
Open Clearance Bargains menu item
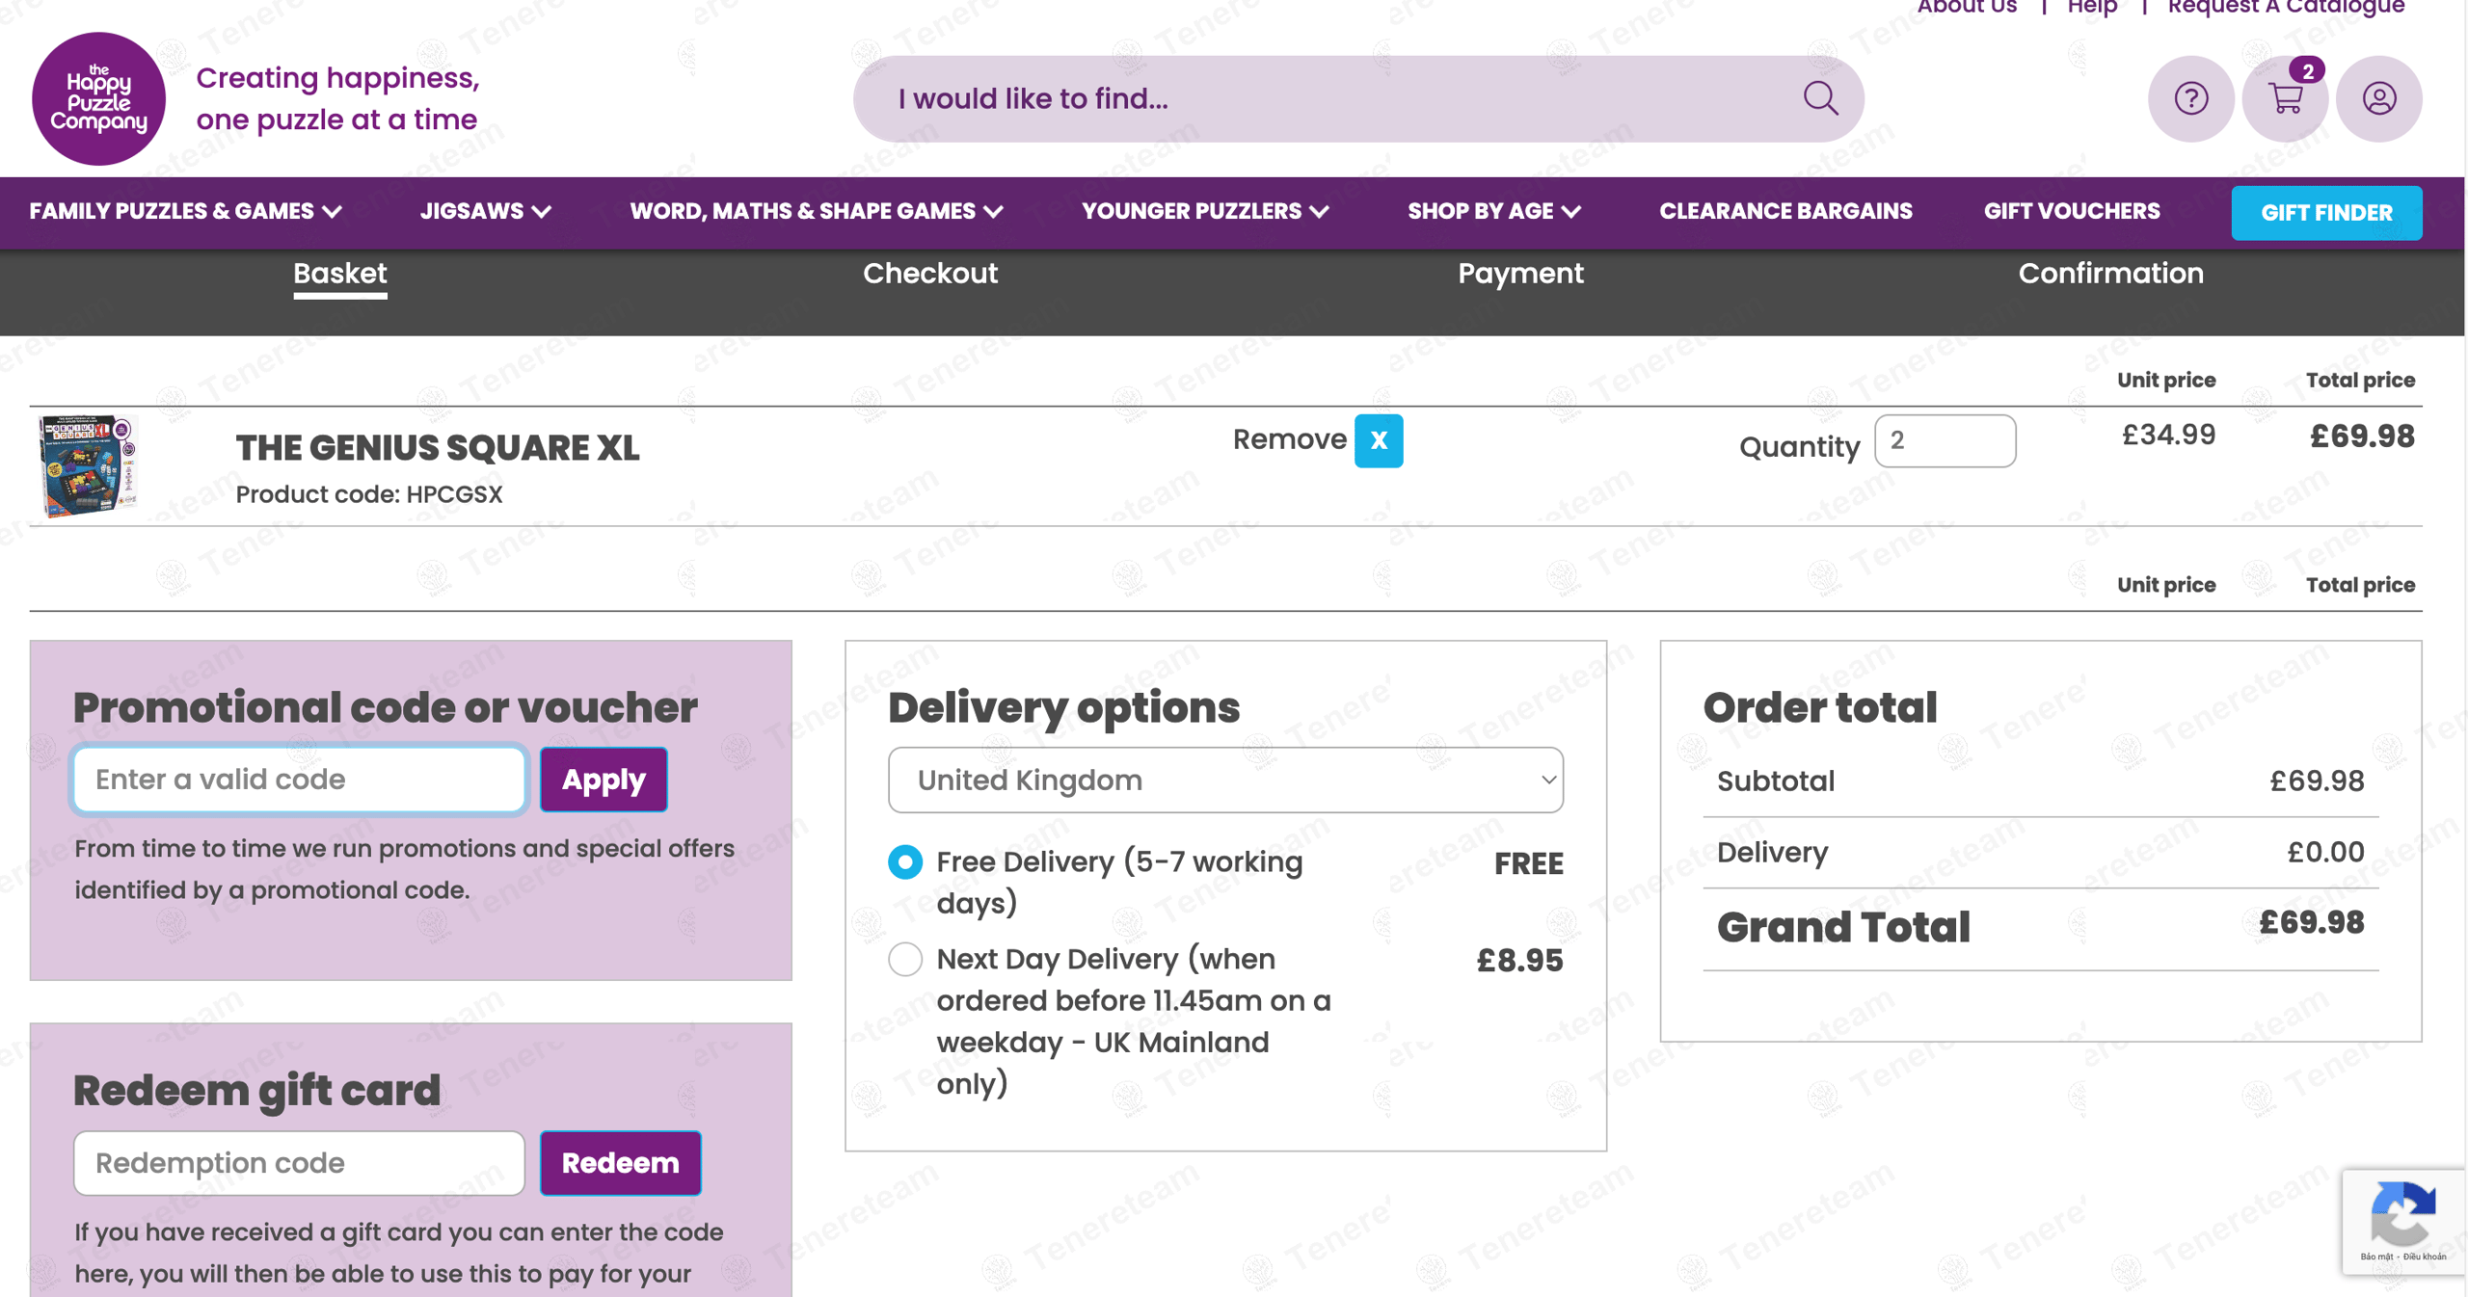1785,211
